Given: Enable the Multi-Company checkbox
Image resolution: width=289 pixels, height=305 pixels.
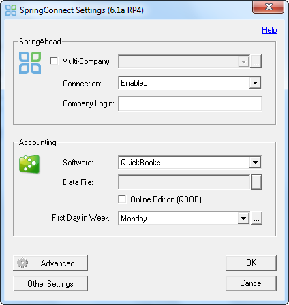Looking at the screenshot, I should [x=54, y=61].
